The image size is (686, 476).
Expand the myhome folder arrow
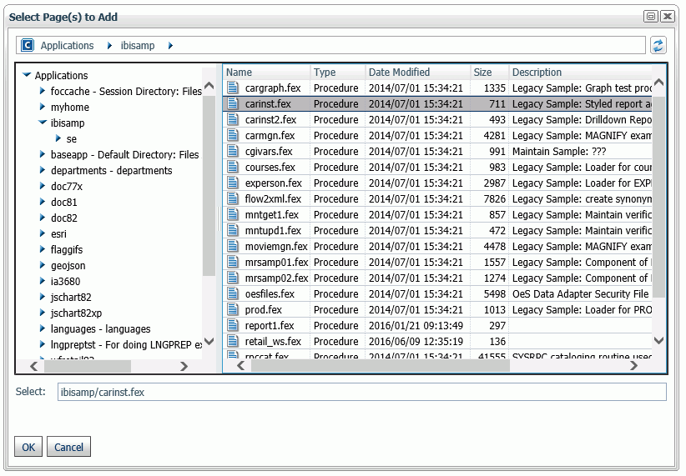[43, 106]
